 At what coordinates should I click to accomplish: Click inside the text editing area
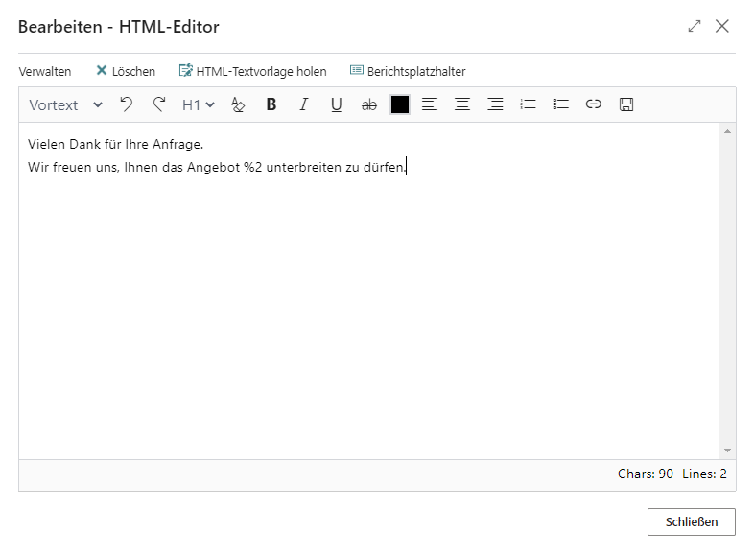point(369,290)
